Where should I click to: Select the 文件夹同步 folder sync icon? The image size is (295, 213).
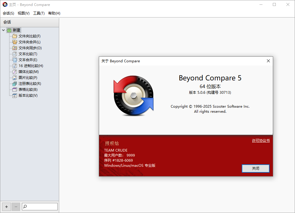(15, 48)
